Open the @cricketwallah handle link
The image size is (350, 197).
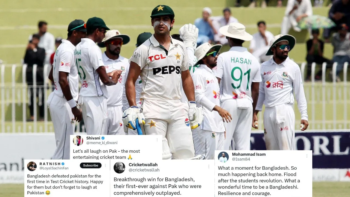tap(144, 170)
